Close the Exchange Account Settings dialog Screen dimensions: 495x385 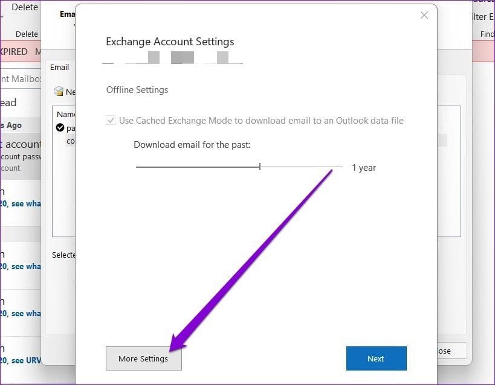coord(424,15)
